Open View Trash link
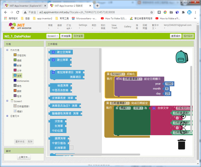The height and width of the screenshot is (167, 201). (x=114, y=26)
